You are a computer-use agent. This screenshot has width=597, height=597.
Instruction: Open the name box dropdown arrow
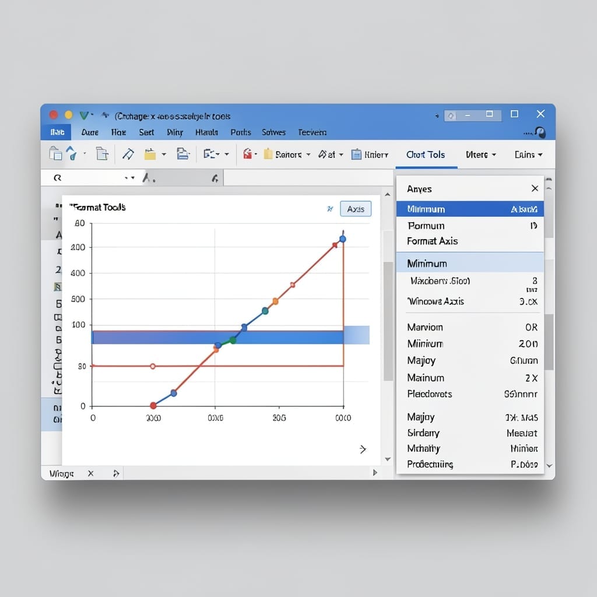coord(132,178)
